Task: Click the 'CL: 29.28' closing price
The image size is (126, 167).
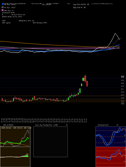Action: click(x=46, y=5)
